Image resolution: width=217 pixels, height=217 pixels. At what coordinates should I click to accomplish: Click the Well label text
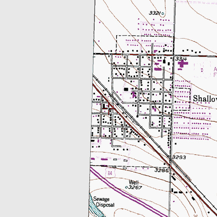coord(134,182)
